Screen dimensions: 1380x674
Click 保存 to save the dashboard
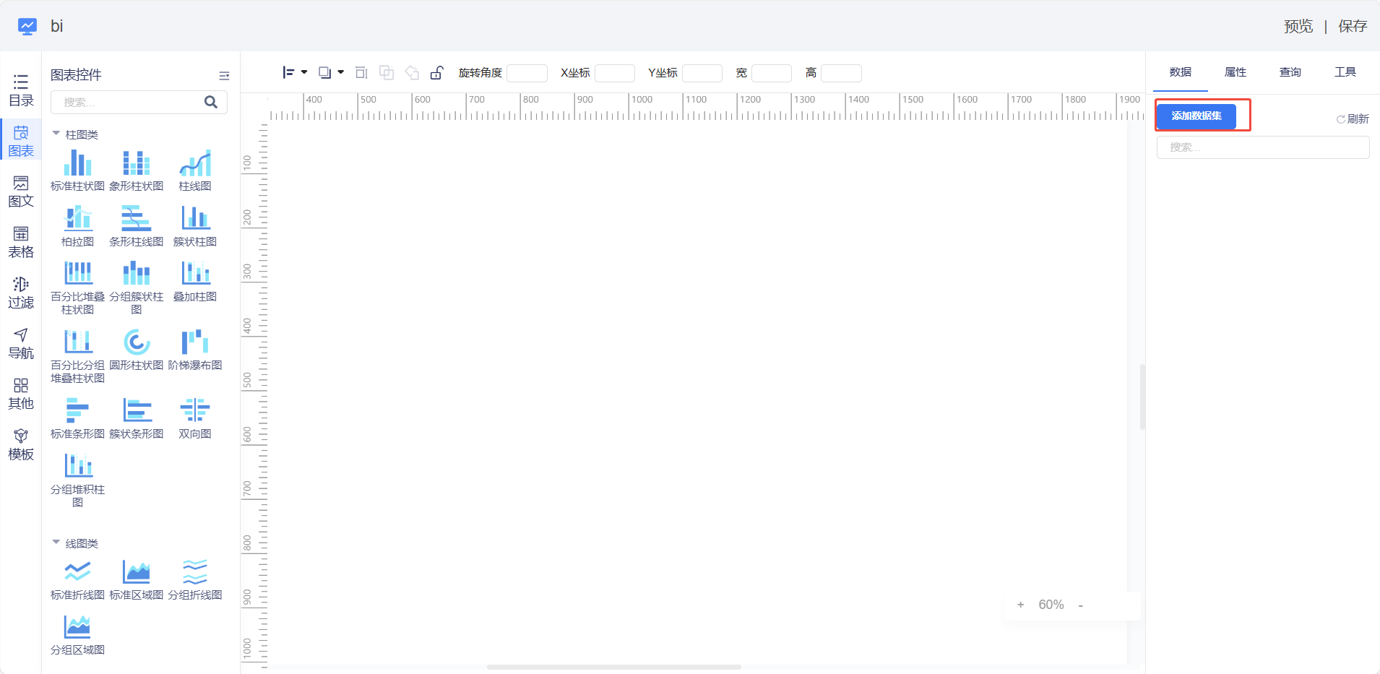(1352, 27)
